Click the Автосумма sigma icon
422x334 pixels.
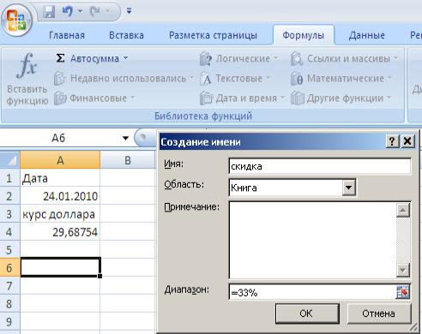click(x=60, y=58)
